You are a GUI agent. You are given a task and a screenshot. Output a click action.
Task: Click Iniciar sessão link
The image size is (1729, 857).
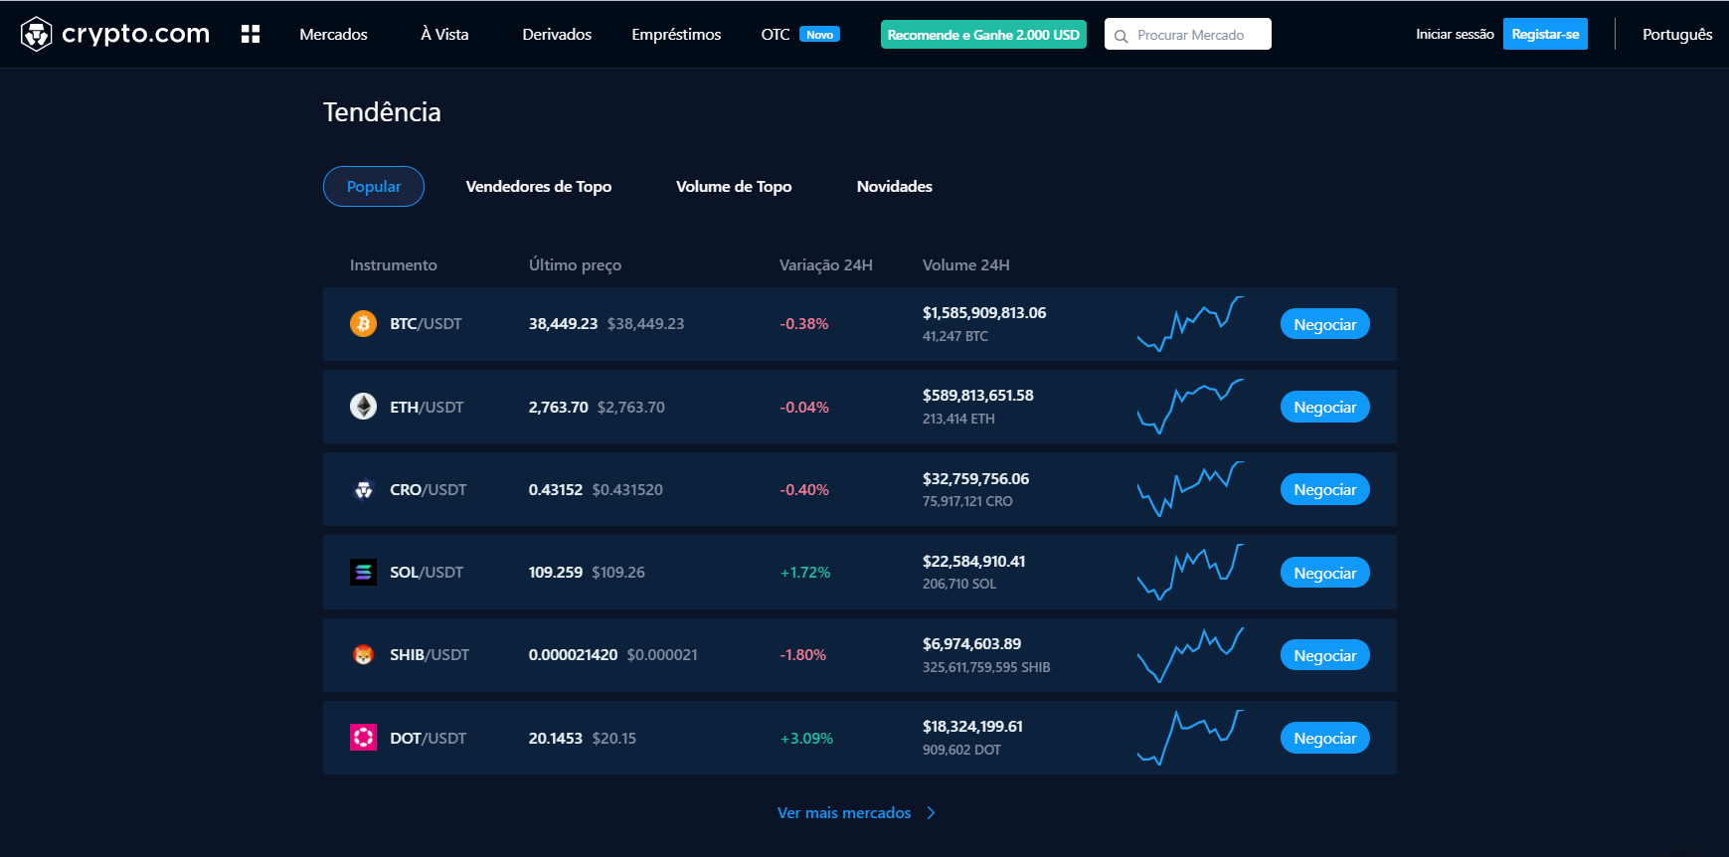(1455, 35)
